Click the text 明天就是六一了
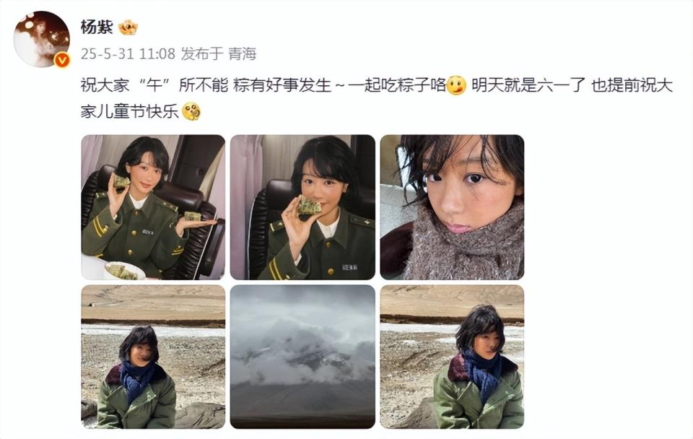The width and height of the screenshot is (693, 439). coord(528,85)
